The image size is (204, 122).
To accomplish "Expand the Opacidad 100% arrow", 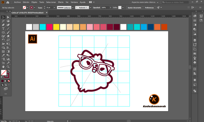I will point(110,7).
